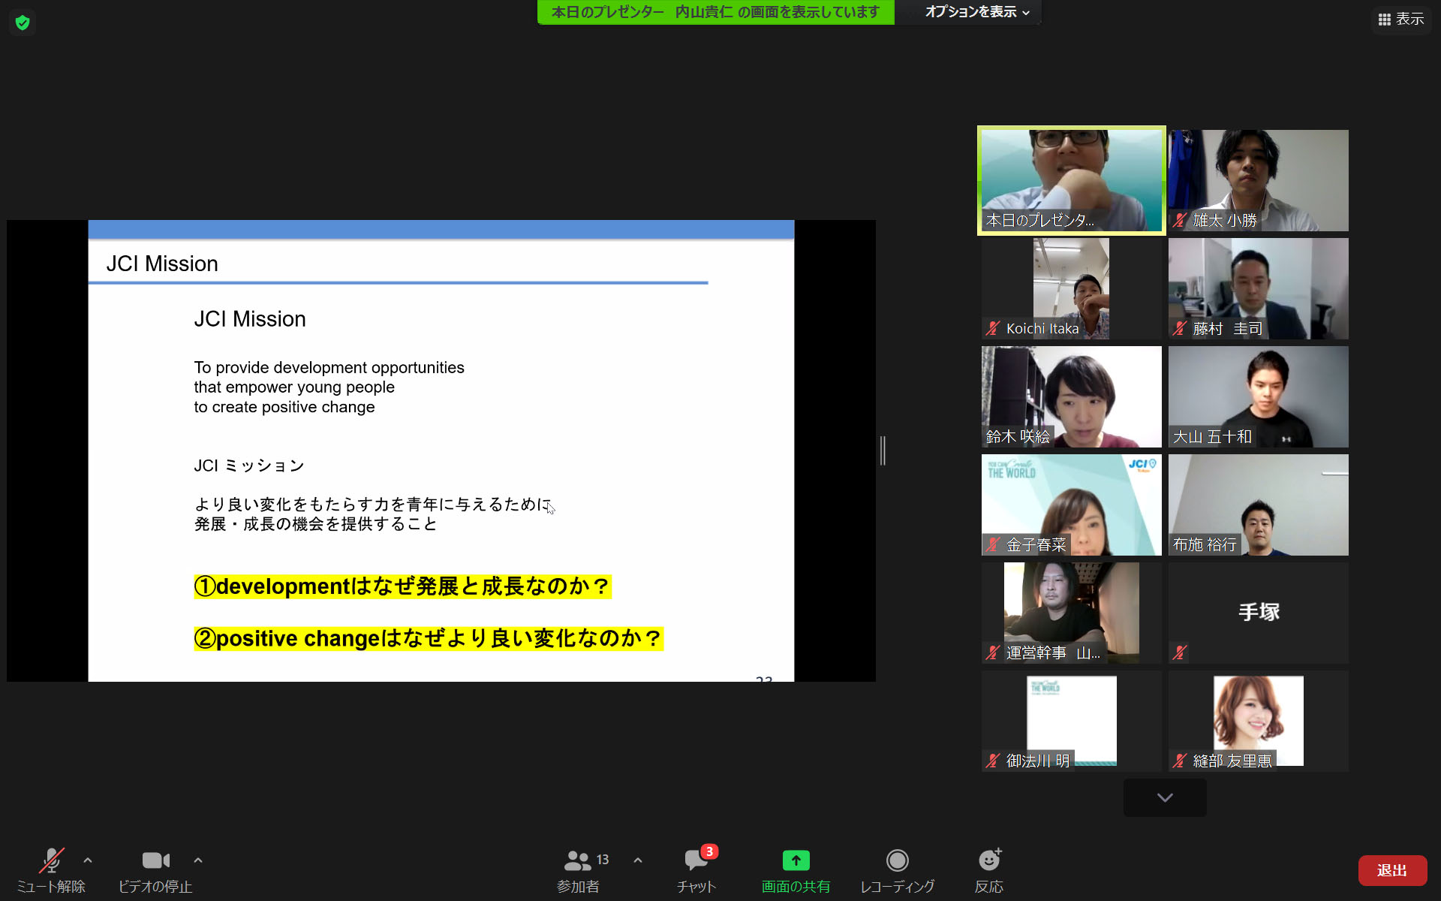Click the red 退出 leave button
Viewport: 1441px width, 901px height.
point(1392,870)
